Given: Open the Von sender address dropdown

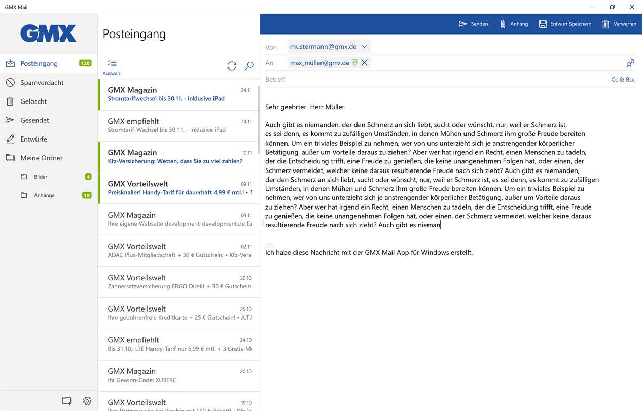Looking at the screenshot, I should 329,46.
